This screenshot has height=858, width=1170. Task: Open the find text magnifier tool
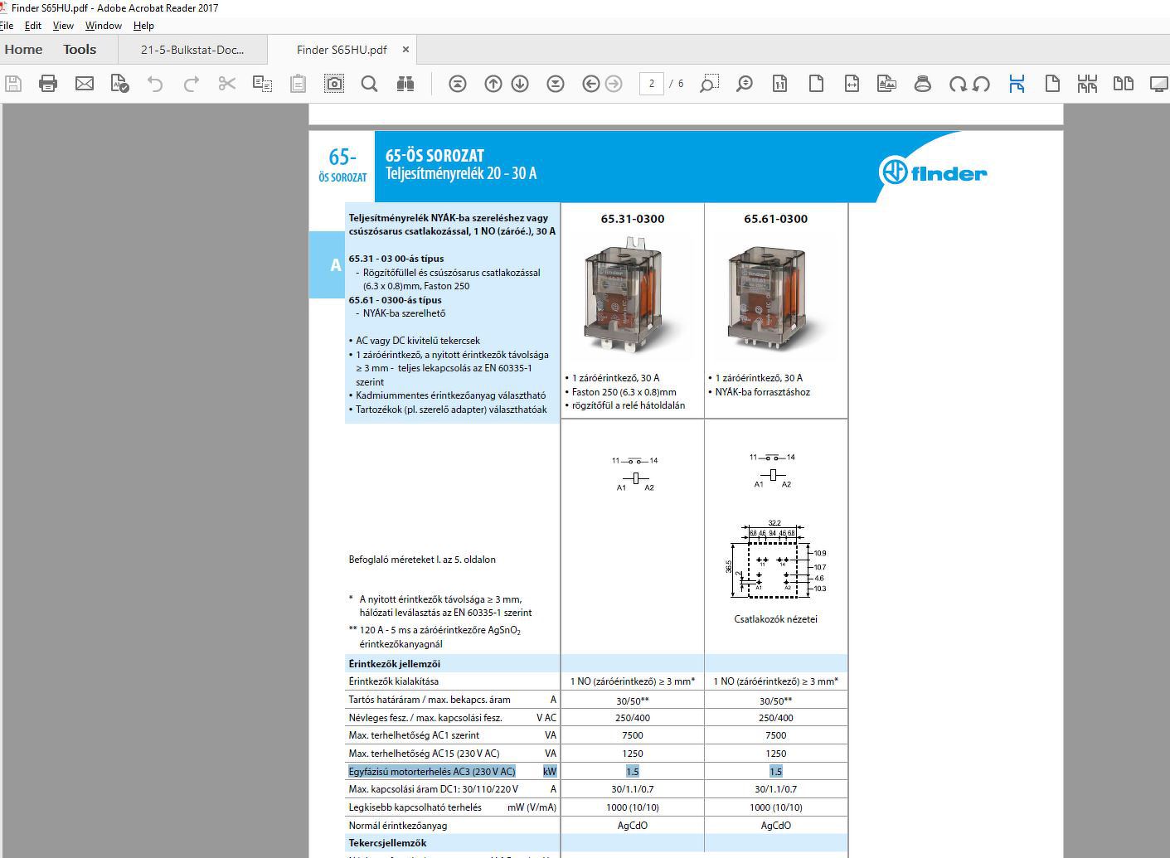click(370, 84)
